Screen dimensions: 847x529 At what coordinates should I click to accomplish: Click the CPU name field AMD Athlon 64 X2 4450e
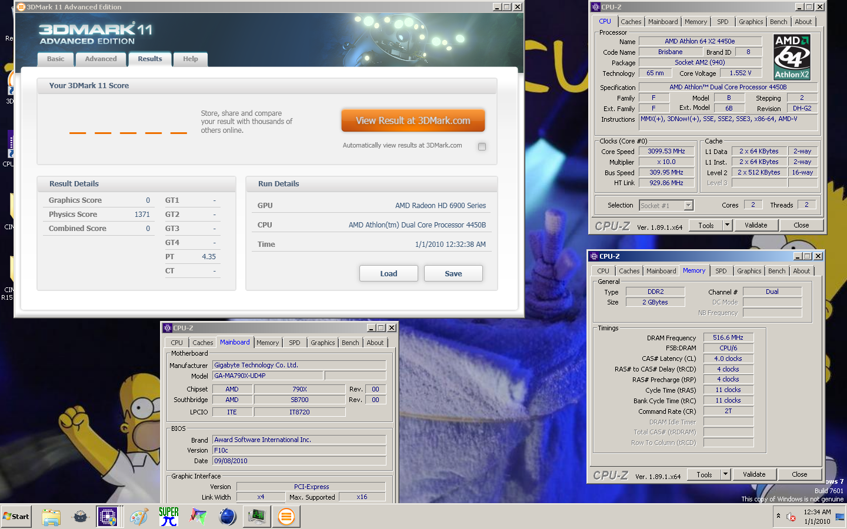700,41
